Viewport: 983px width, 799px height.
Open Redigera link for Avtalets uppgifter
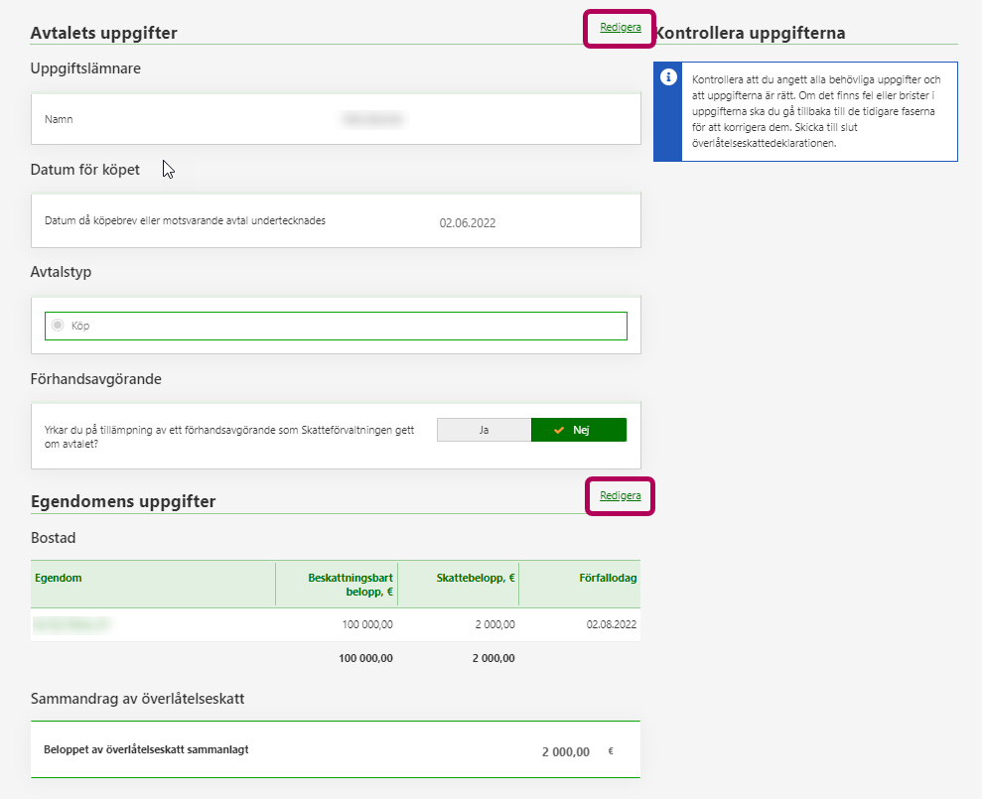pos(620,28)
